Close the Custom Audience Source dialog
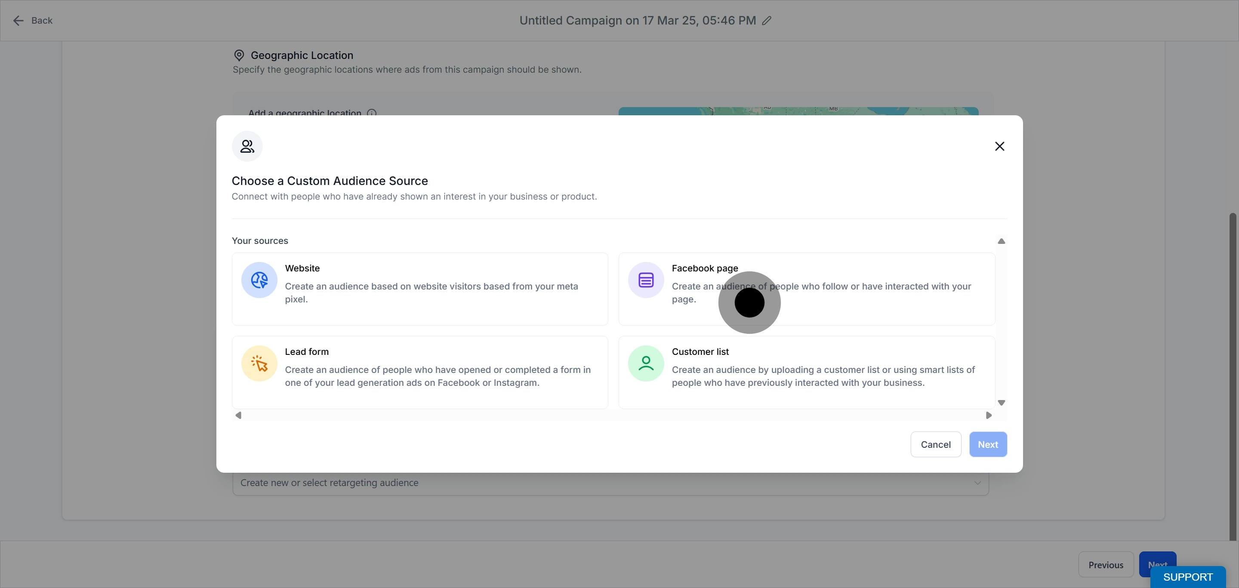 coord(999,146)
